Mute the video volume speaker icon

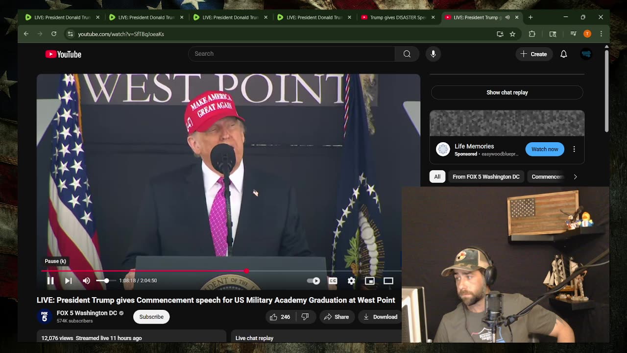pyautogui.click(x=86, y=281)
